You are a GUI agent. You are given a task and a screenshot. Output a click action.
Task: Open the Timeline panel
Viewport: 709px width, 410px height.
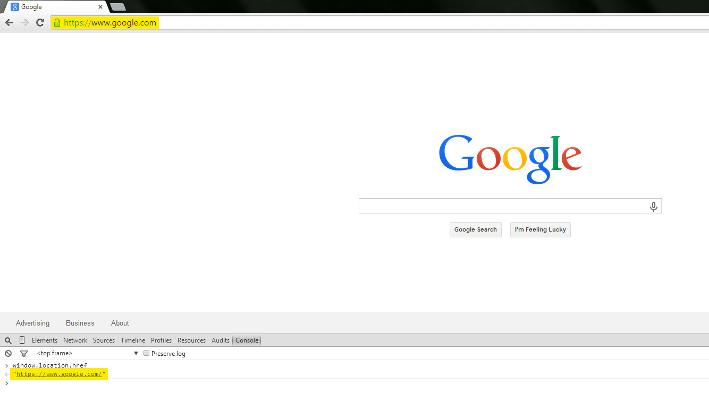133,340
